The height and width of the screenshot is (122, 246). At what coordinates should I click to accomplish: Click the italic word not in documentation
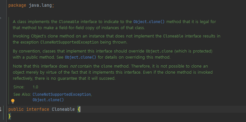pyautogui.click(x=73, y=66)
